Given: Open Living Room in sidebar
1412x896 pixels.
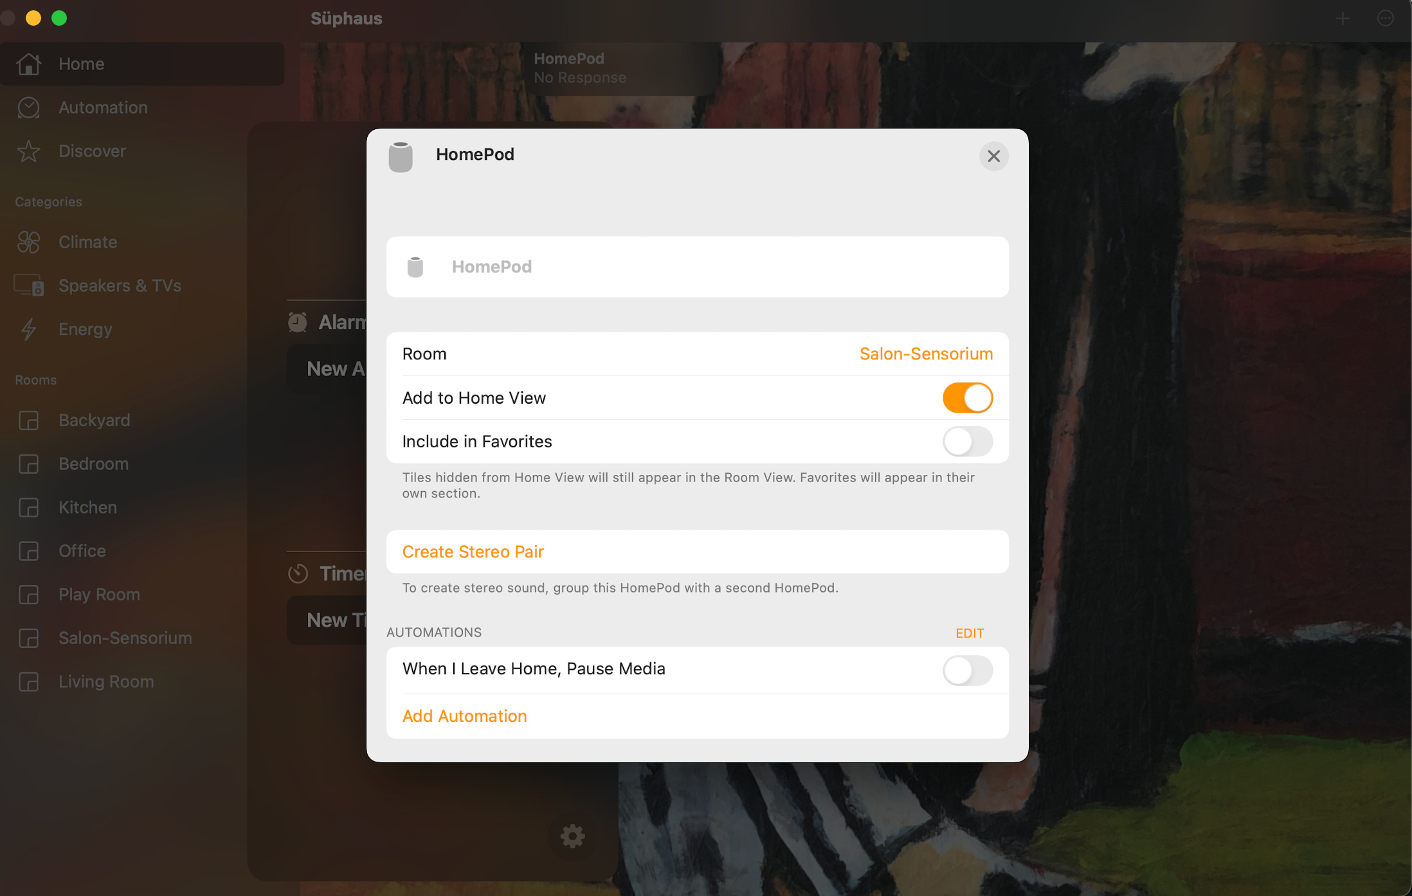Looking at the screenshot, I should [x=142, y=682].
